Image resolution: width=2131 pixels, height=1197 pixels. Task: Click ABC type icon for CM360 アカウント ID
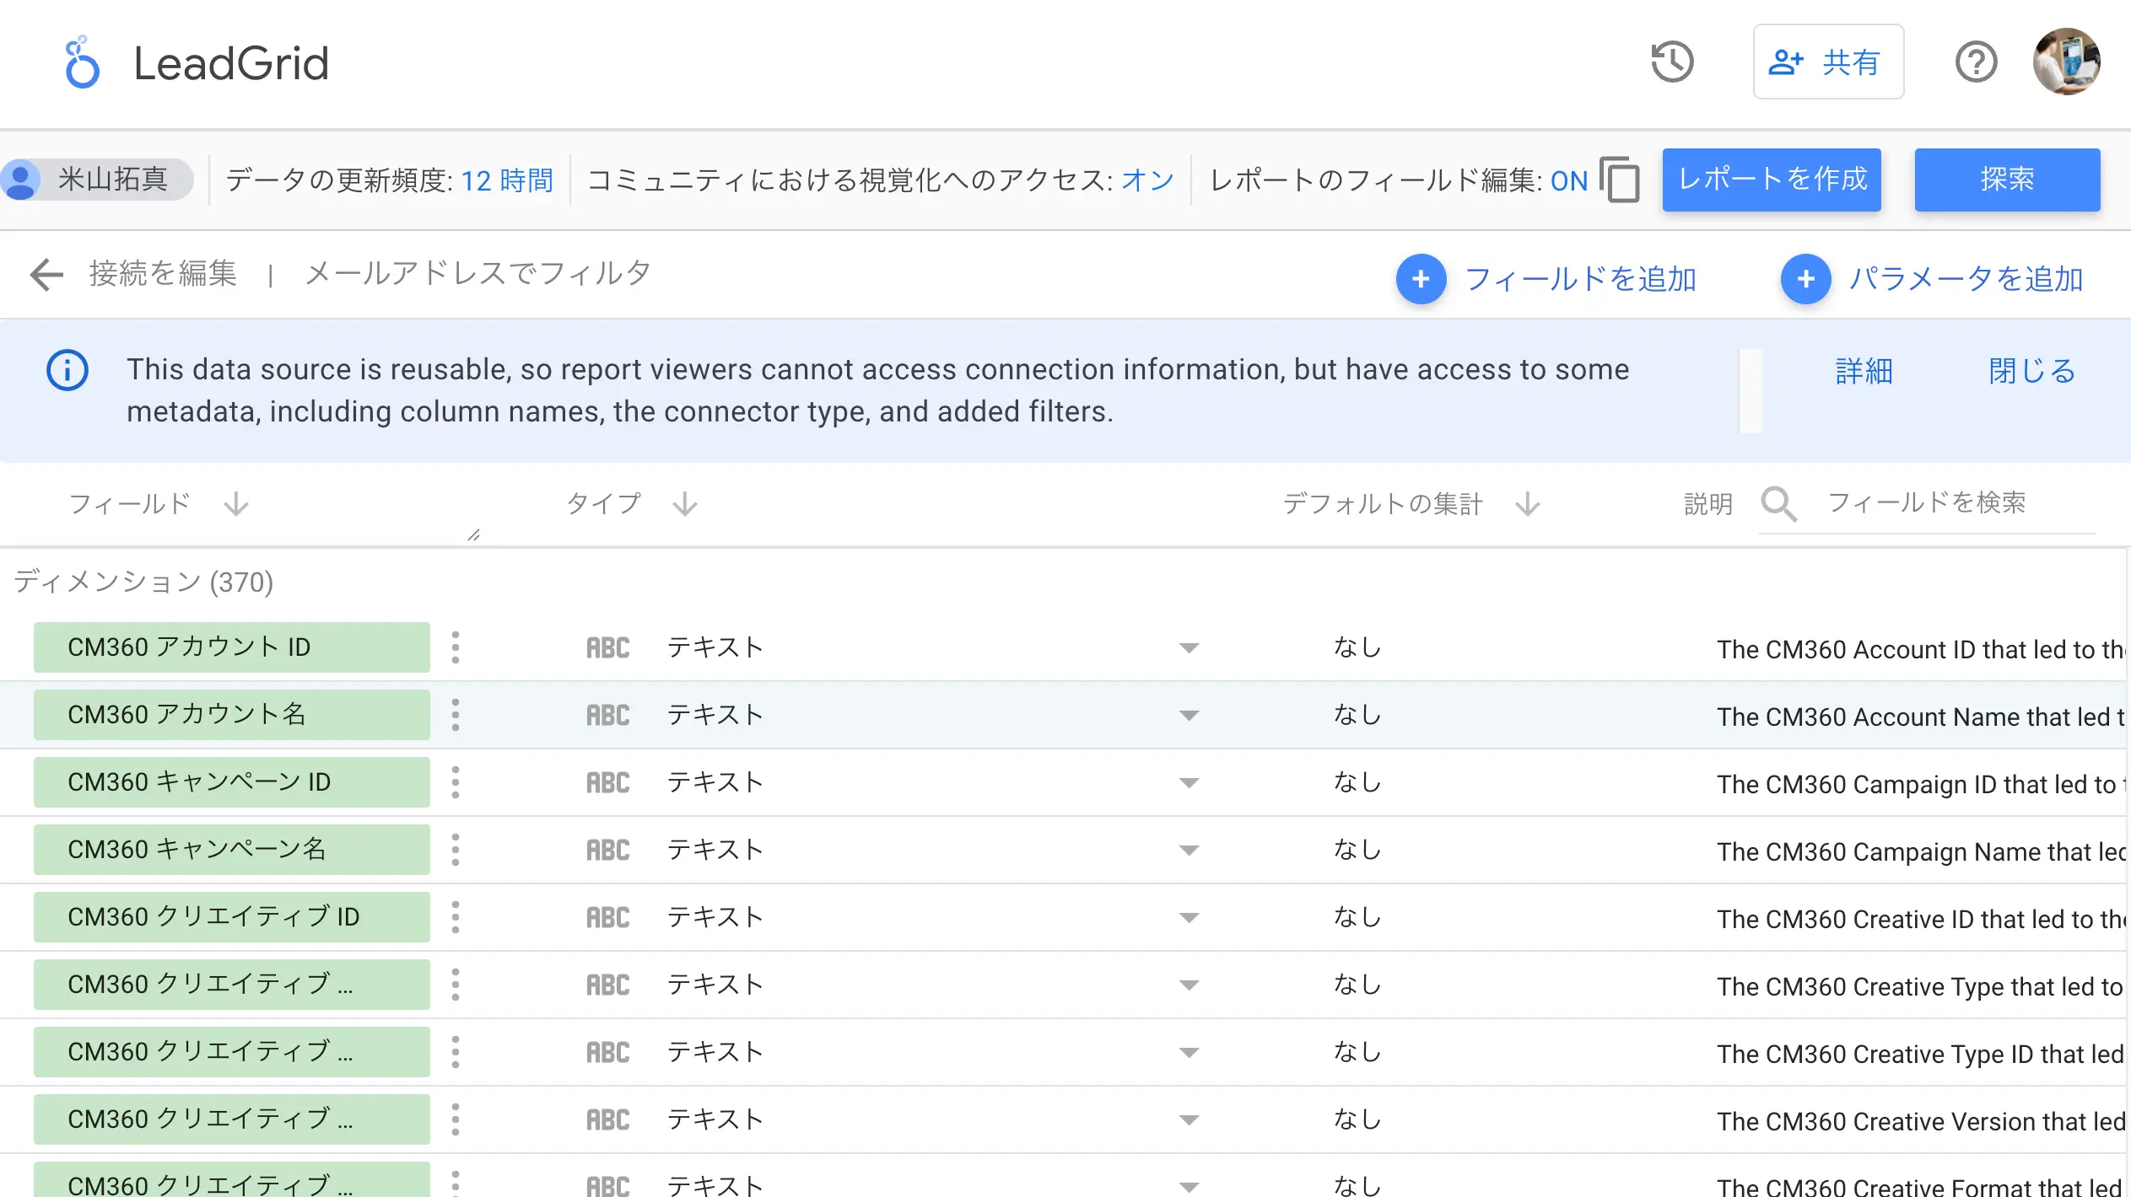(x=608, y=648)
